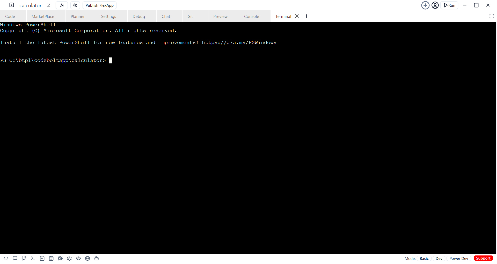Viewport: 497px width, 264px height.
Task: Click the eye preview icon
Action: pos(78,258)
